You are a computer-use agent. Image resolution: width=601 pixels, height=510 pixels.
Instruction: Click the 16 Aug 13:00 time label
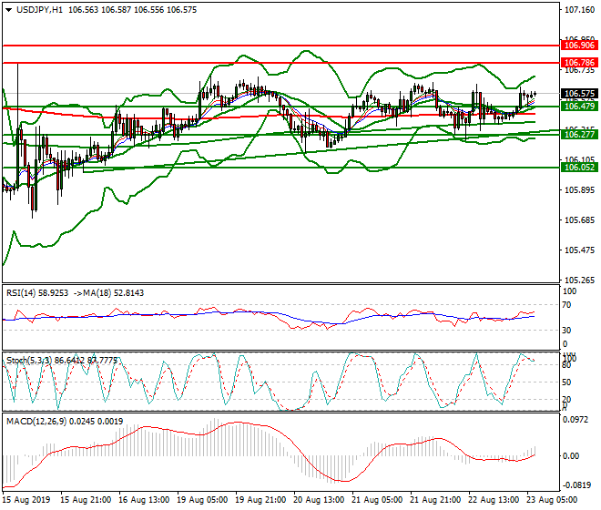(x=144, y=500)
